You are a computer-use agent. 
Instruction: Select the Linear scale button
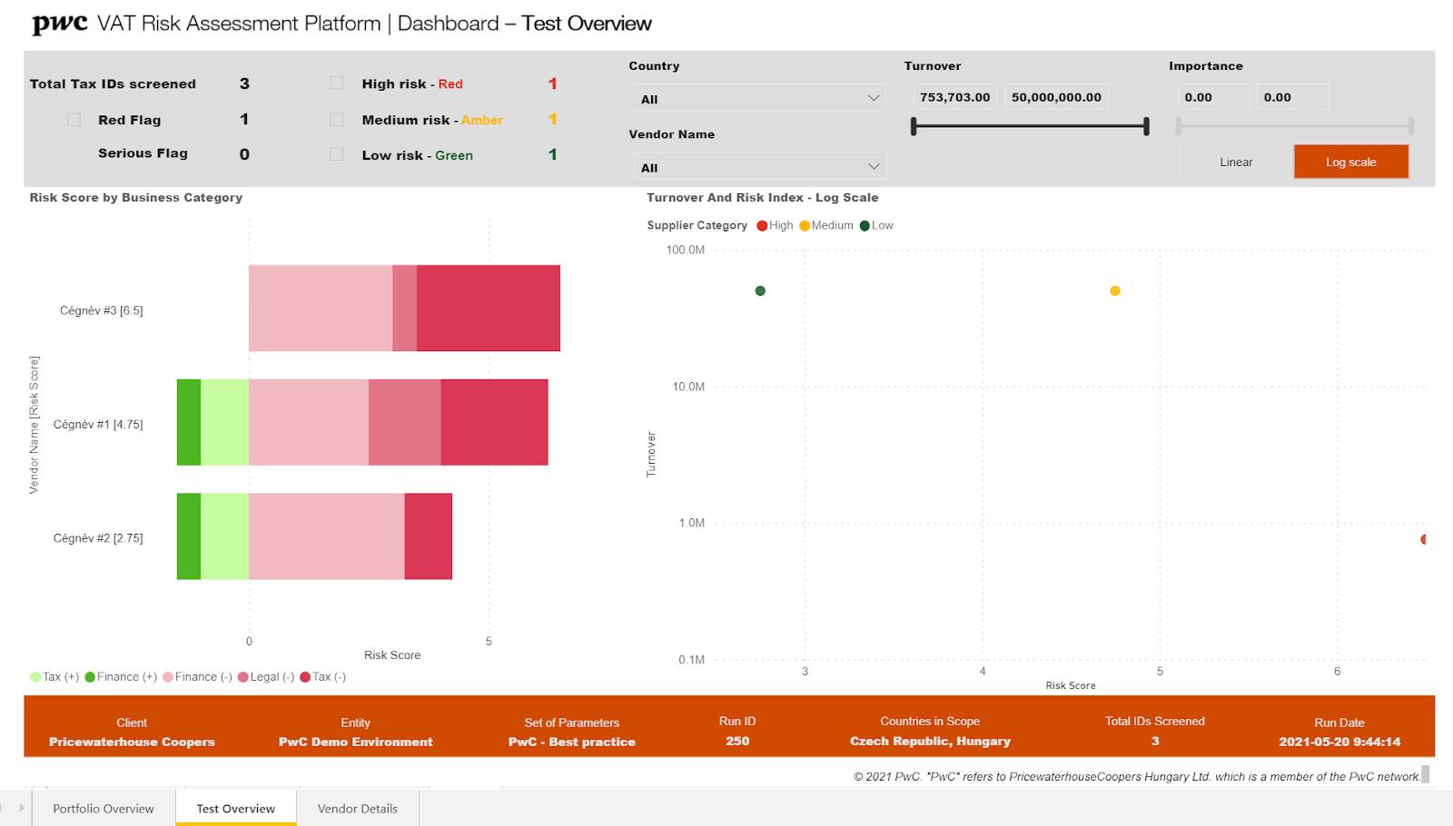click(x=1235, y=162)
